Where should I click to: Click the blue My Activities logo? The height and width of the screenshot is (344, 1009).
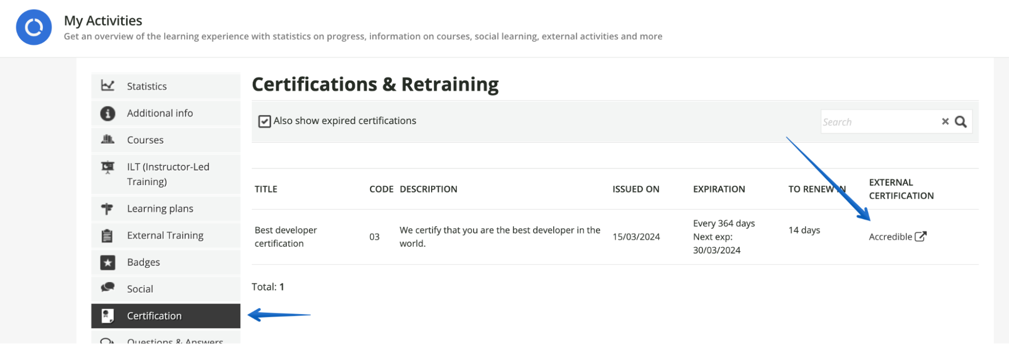pyautogui.click(x=33, y=27)
